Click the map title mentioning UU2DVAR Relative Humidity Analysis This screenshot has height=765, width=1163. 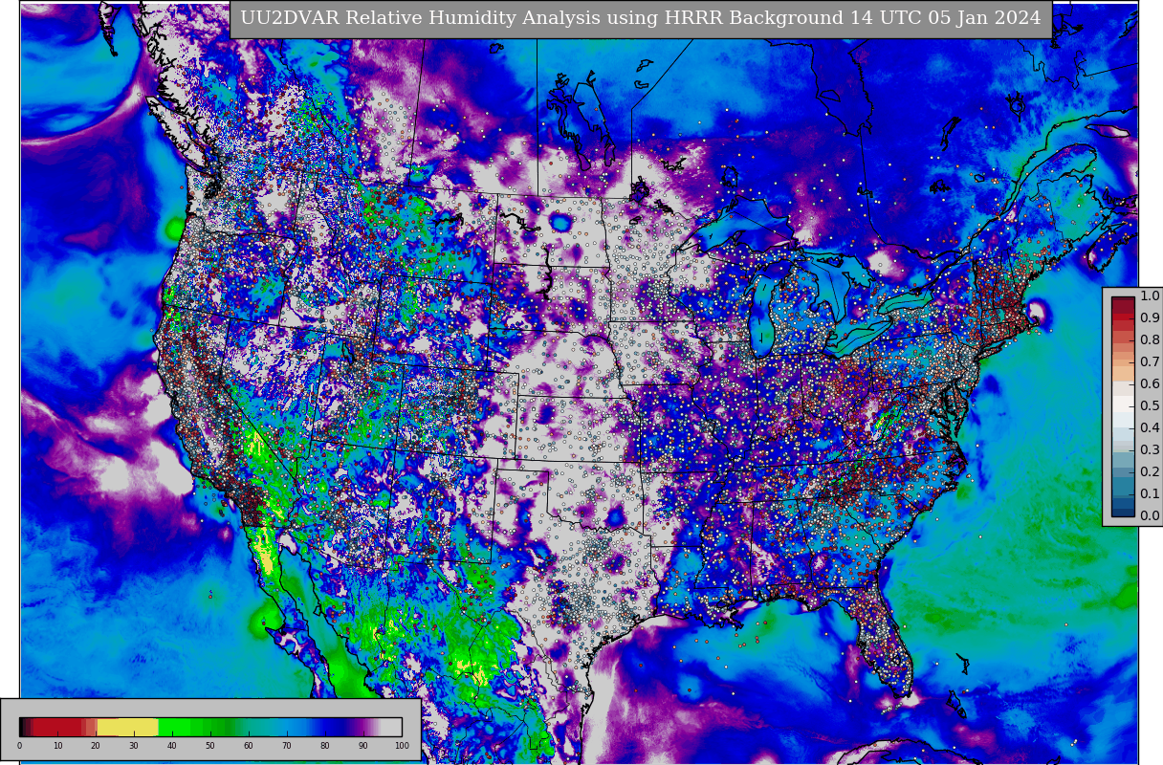pyautogui.click(x=641, y=18)
